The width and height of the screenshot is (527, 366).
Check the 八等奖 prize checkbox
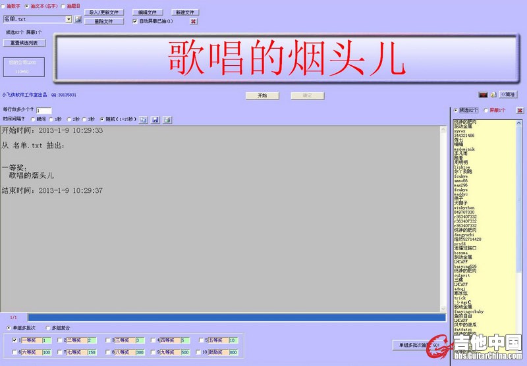click(x=108, y=352)
